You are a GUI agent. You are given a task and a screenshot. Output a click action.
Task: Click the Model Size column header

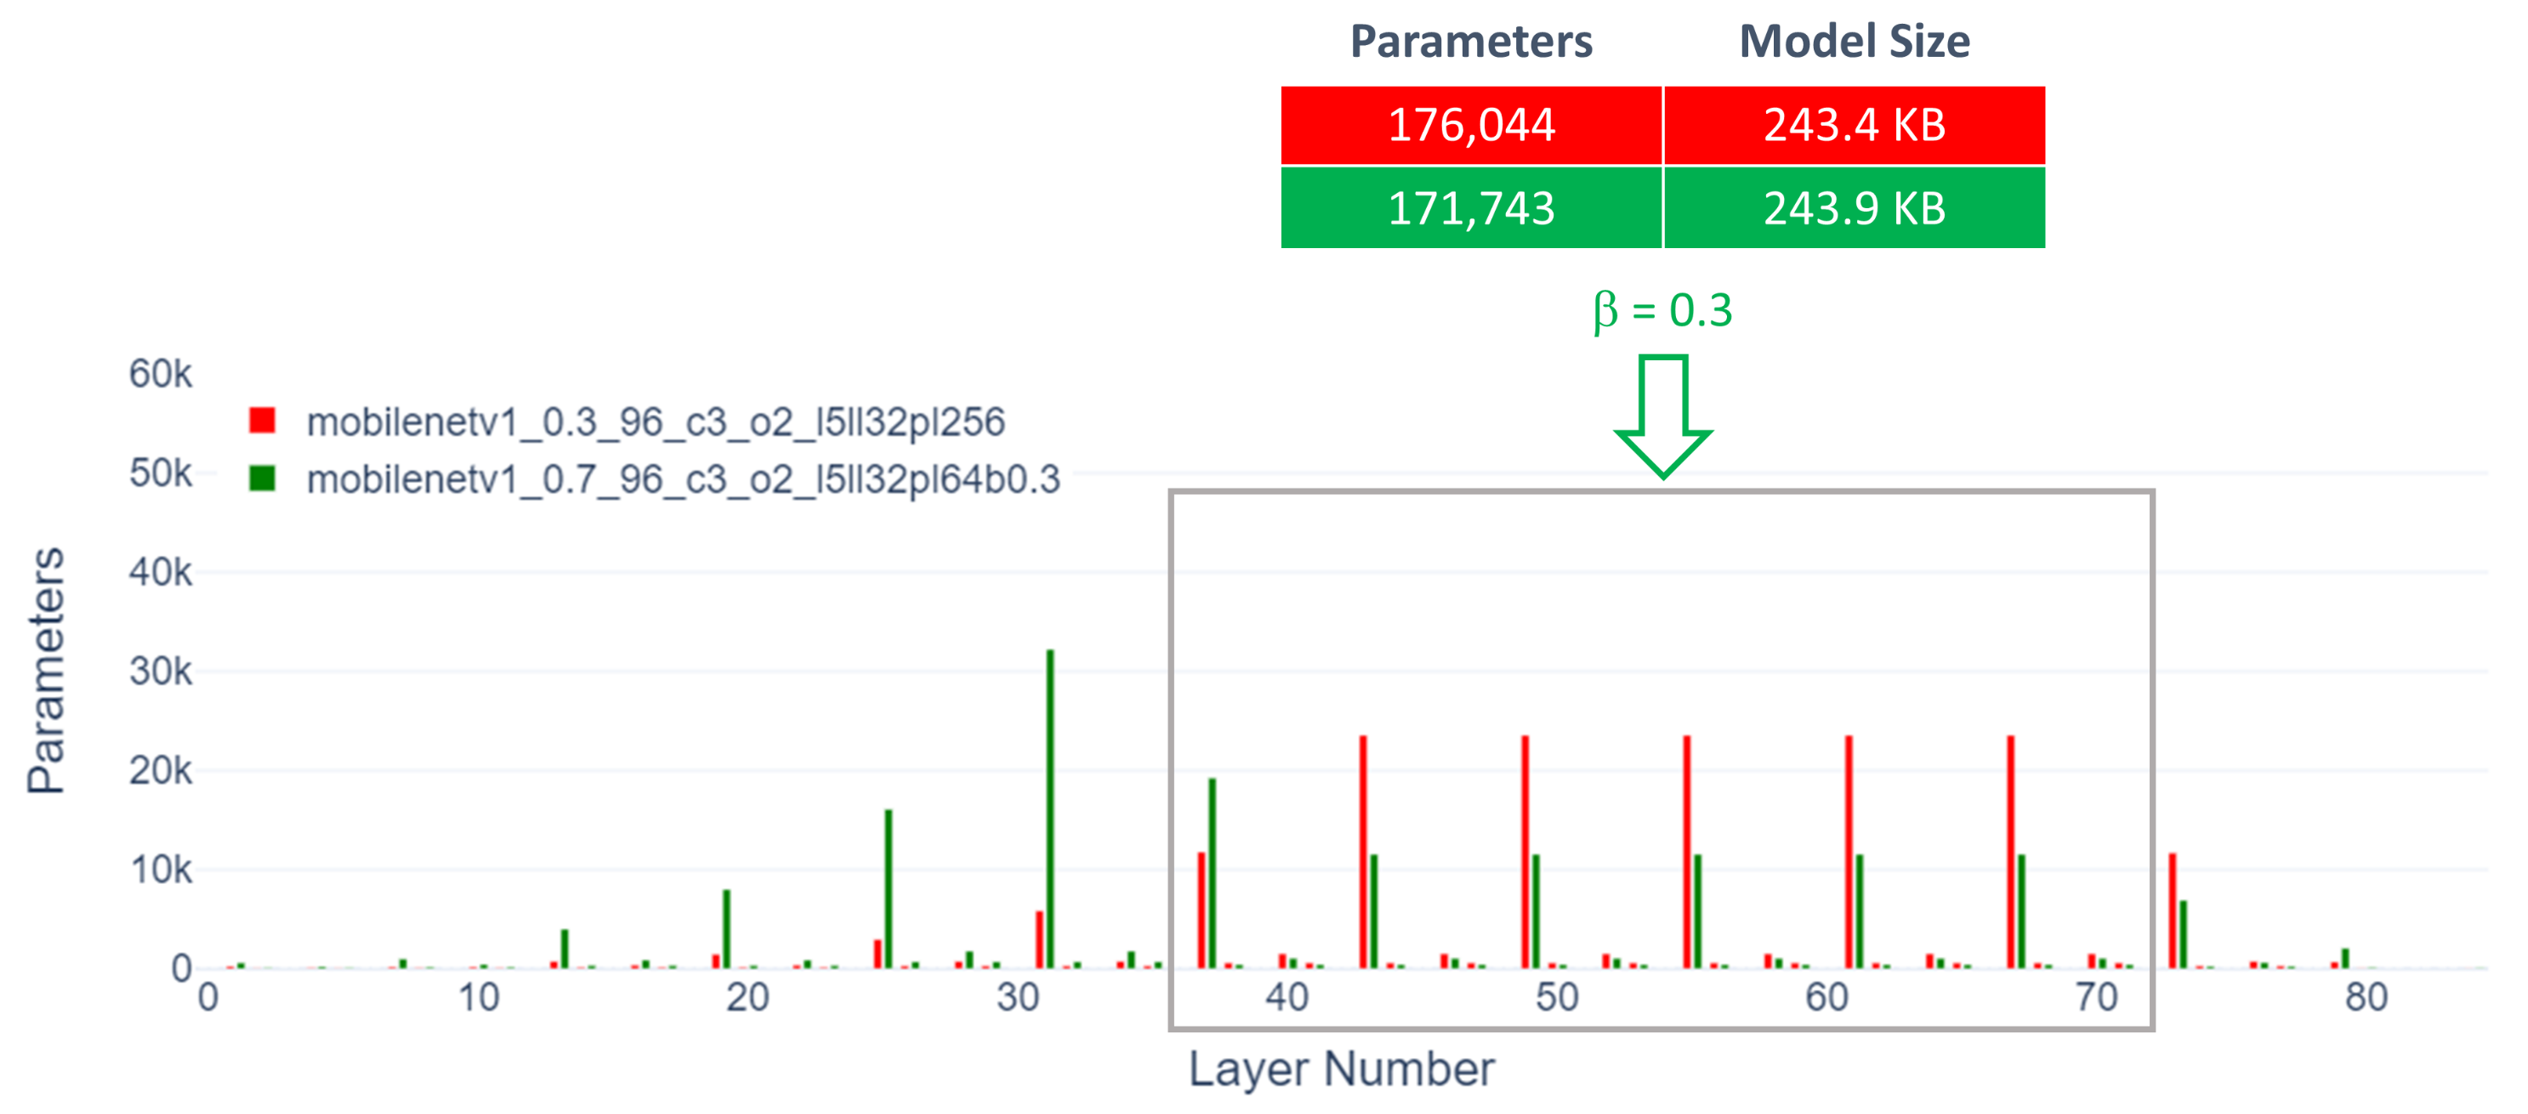pos(1854,41)
